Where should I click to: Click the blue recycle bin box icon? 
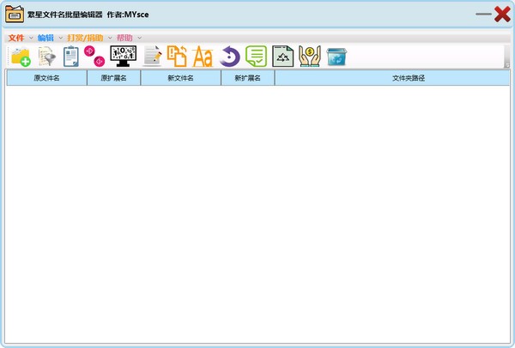[336, 57]
